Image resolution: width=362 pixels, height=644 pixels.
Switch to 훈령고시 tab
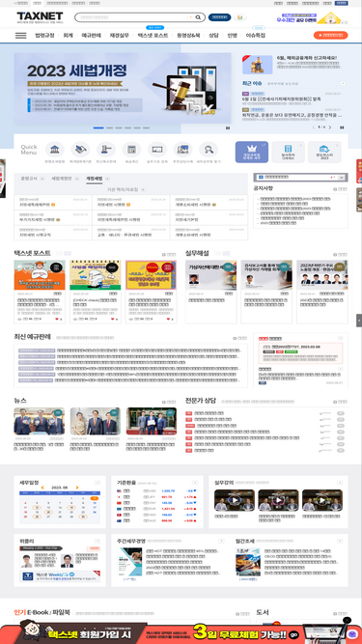tap(29, 179)
